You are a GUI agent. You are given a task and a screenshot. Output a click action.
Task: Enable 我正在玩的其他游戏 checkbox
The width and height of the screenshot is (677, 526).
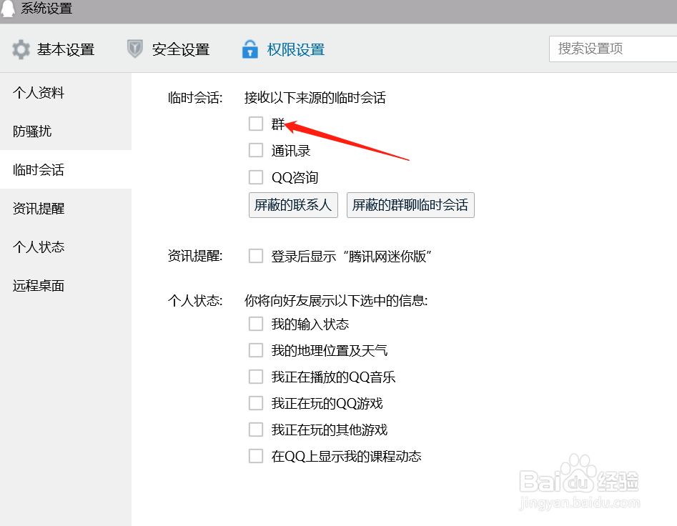256,430
